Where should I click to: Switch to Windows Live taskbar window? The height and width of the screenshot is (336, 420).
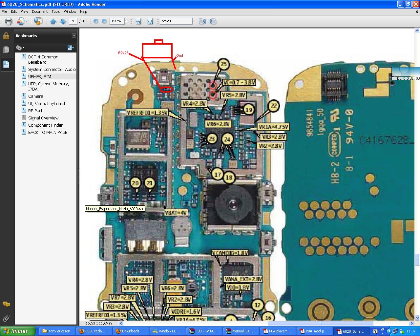(167, 331)
